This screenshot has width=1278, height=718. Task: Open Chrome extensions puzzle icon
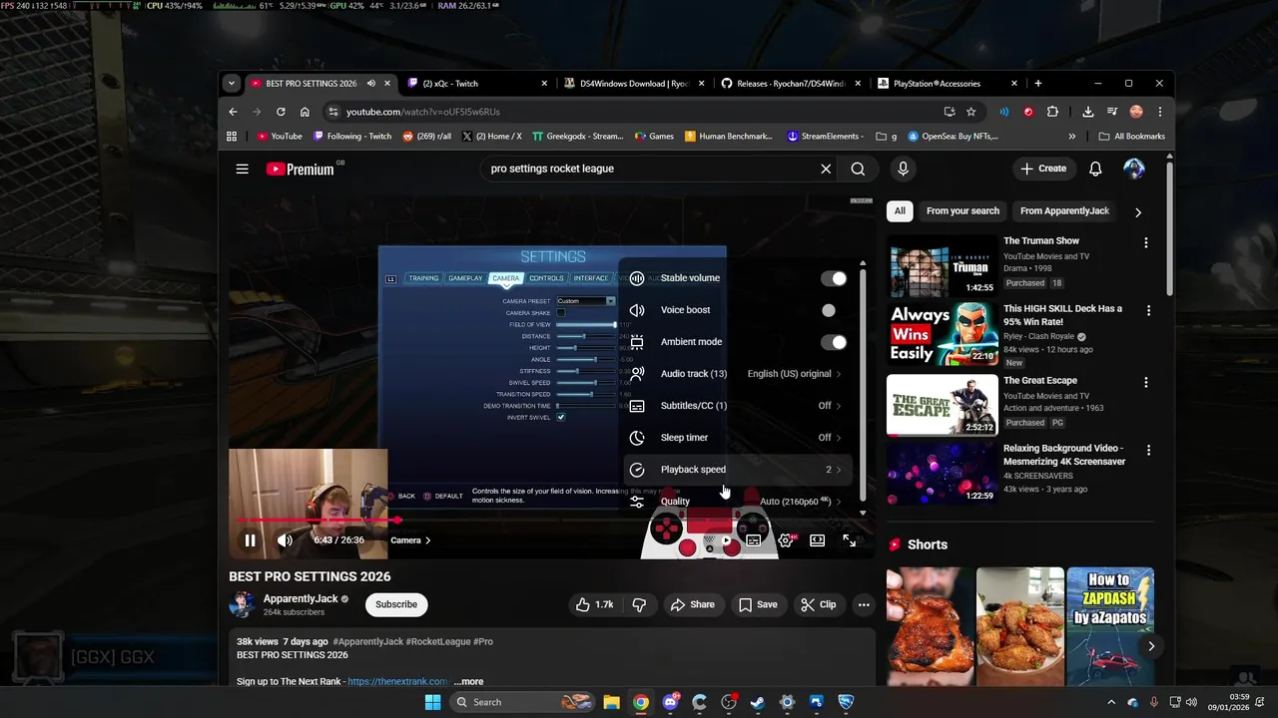pyautogui.click(x=1052, y=112)
